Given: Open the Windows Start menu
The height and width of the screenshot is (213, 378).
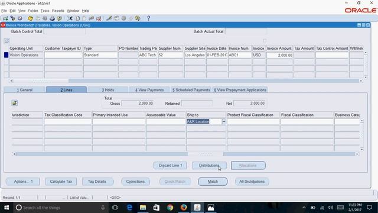Looking at the screenshot, I should point(6,208).
